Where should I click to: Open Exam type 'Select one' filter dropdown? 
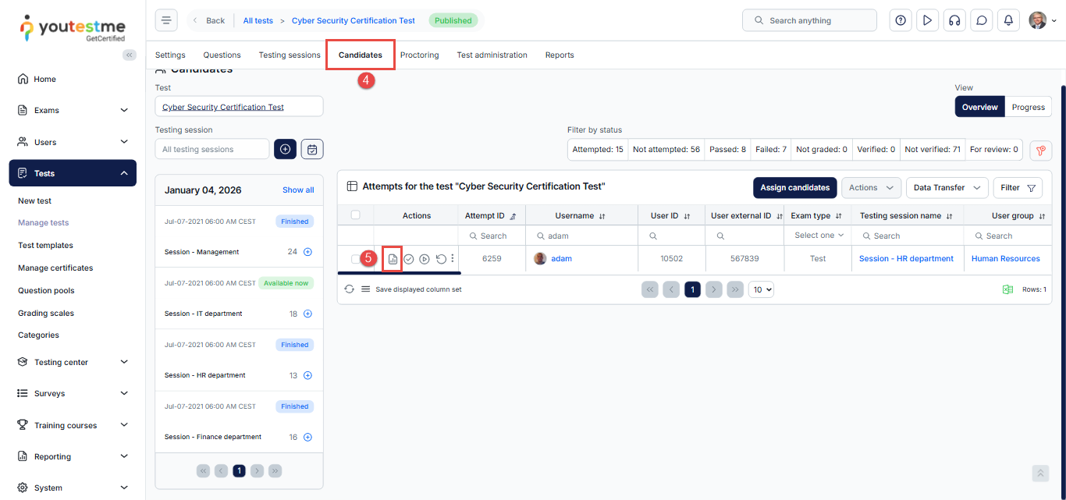(818, 236)
